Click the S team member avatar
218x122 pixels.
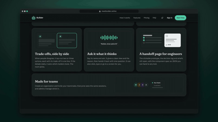click(143, 85)
